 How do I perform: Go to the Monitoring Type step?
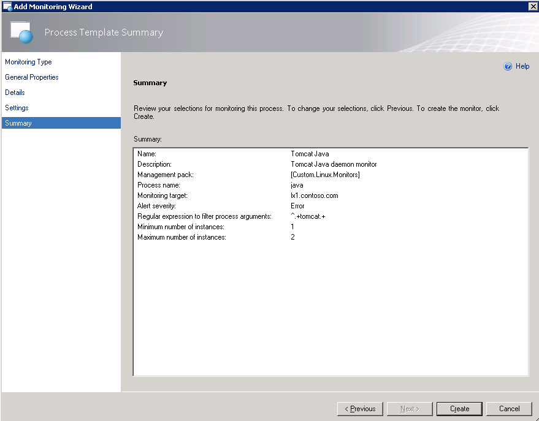(x=28, y=62)
